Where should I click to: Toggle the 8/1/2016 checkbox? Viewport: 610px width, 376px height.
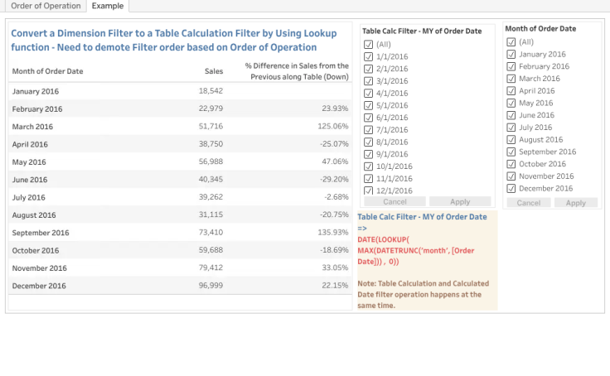coord(368,142)
